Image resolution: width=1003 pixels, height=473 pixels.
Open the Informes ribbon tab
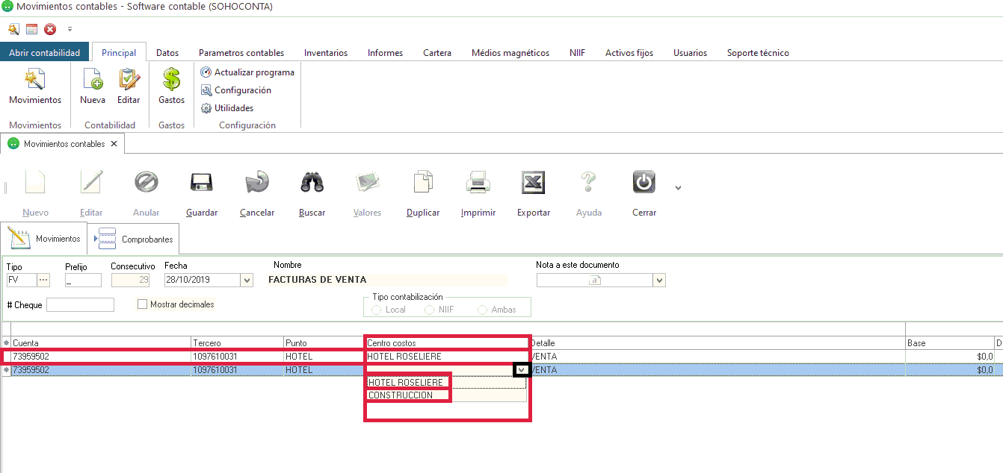coord(385,53)
